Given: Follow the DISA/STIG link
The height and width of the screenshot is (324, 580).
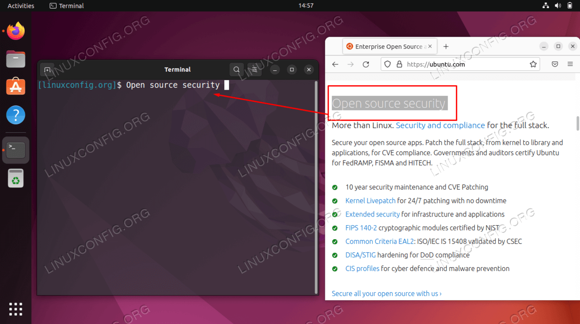Looking at the screenshot, I should (x=361, y=255).
